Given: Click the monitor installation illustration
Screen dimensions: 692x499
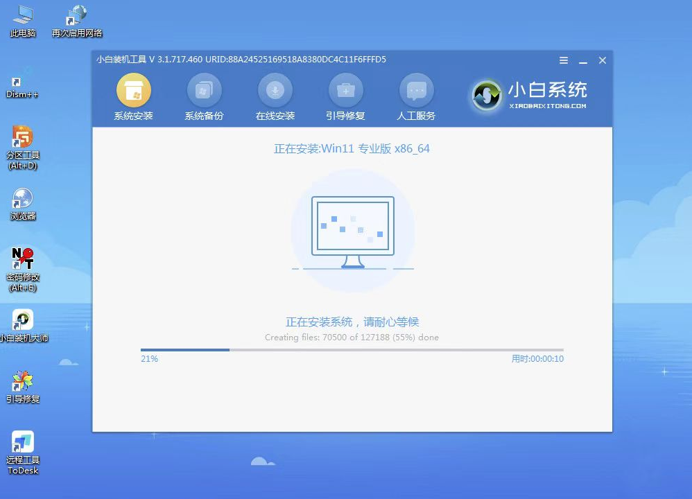Looking at the screenshot, I should (x=353, y=231).
